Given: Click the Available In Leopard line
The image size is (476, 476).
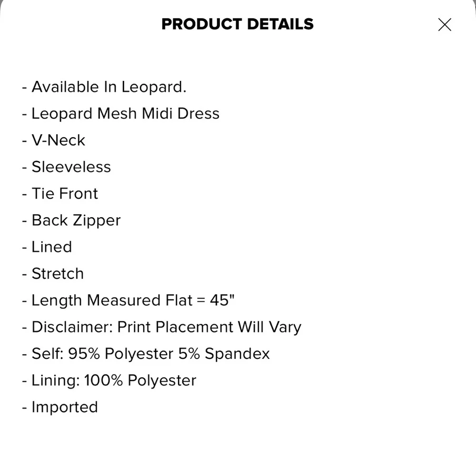Looking at the screenshot, I should coord(109,87).
